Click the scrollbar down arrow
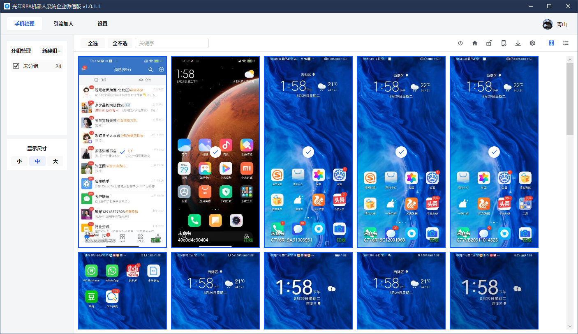 coord(570,326)
